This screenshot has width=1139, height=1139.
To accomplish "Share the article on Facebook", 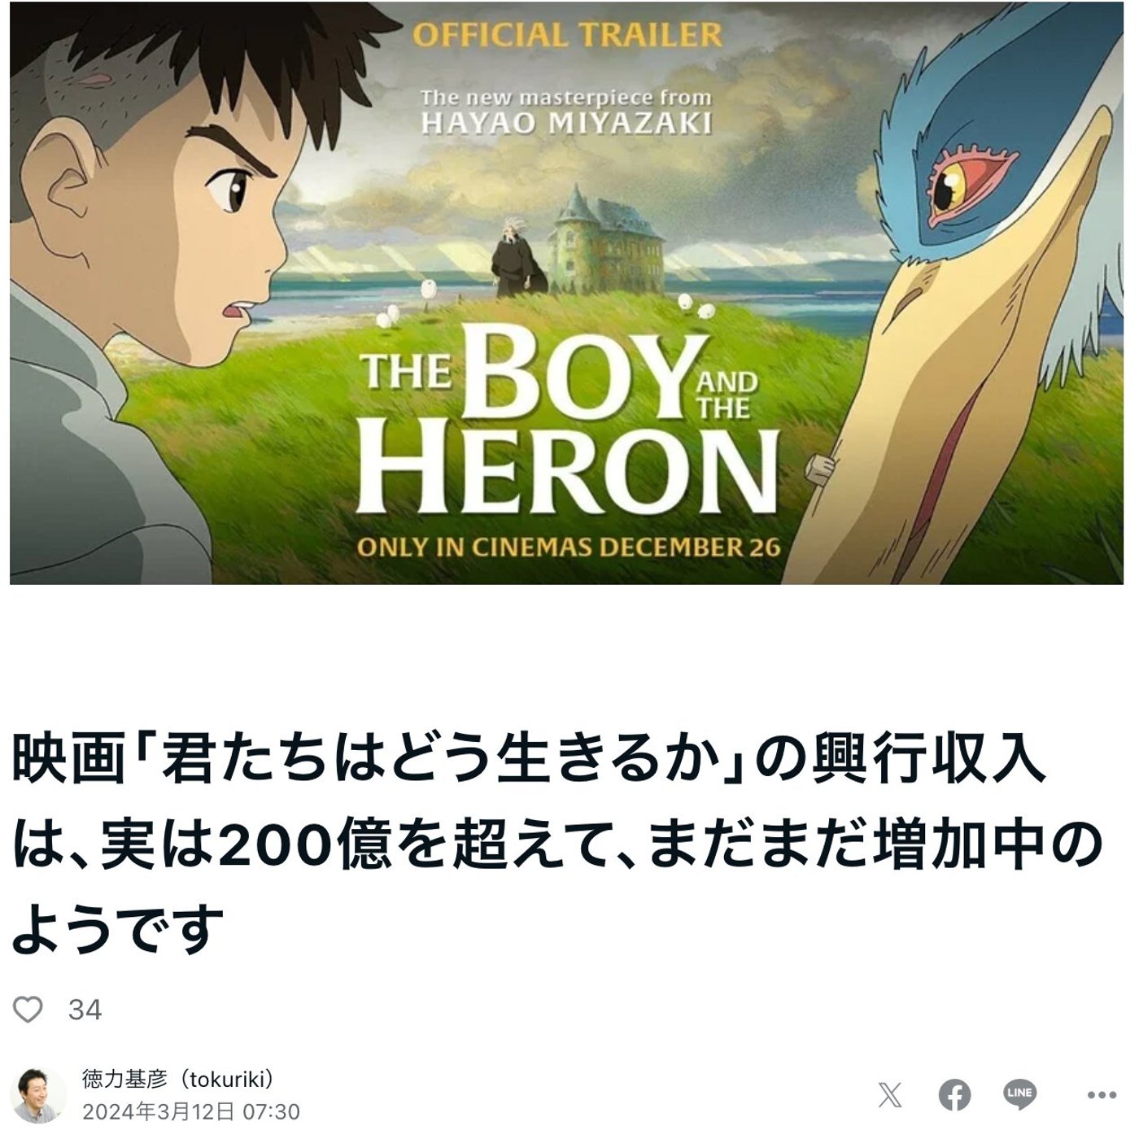I will (x=955, y=1094).
